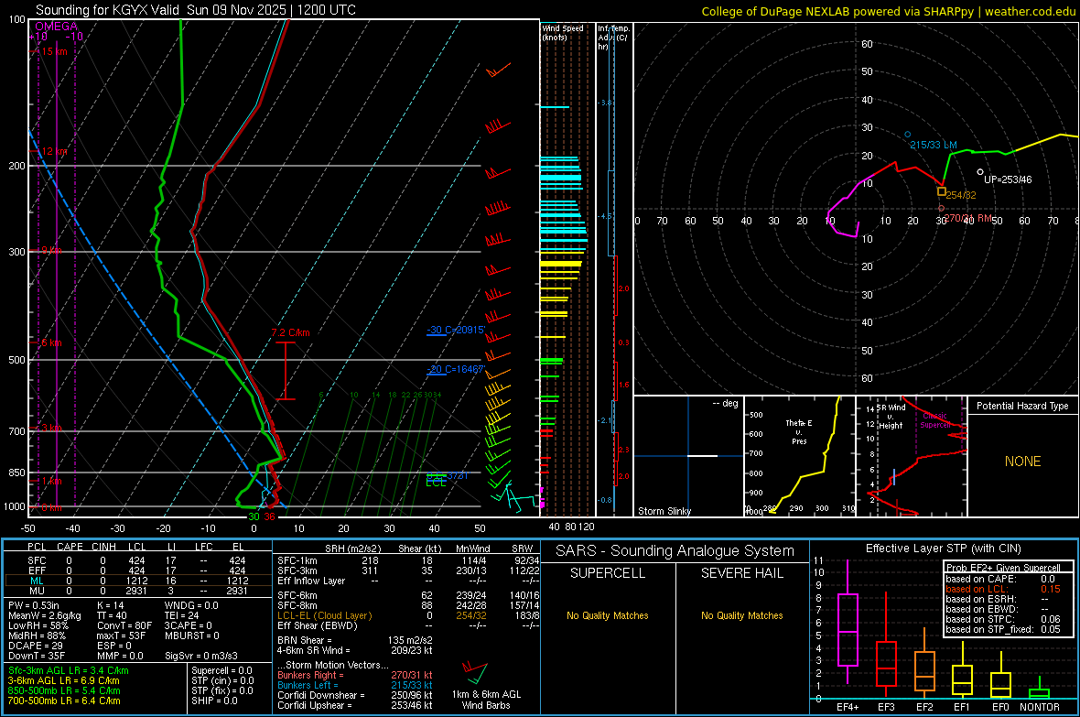Viewport: 1080px width, 717px height.
Task: Click the 'Sfc-3km AGL LR = 3.4 C/km' line
Action: click(69, 670)
